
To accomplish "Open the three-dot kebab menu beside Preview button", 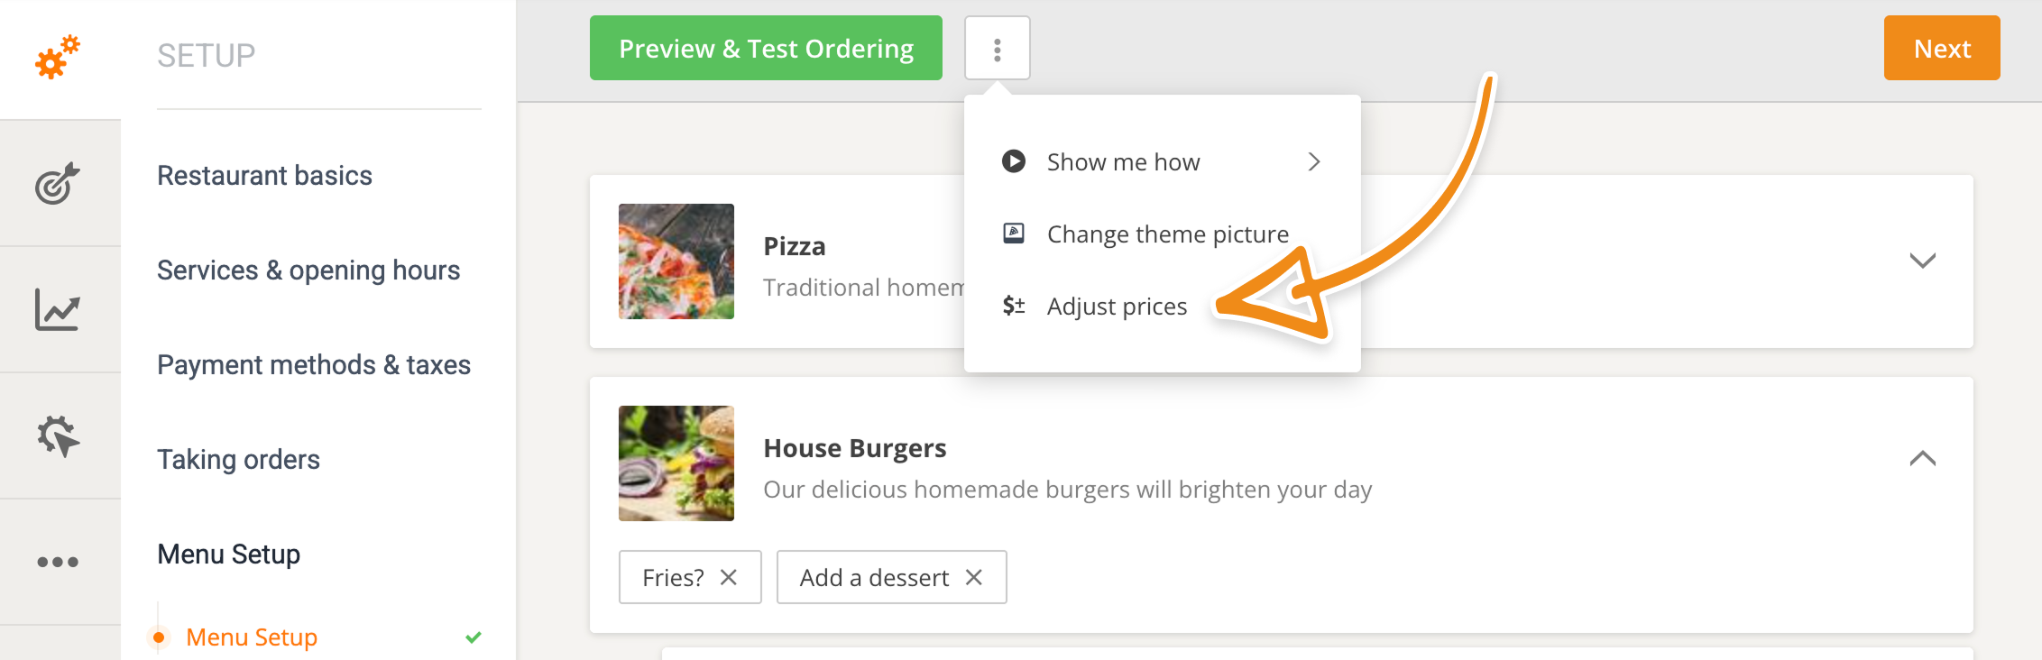I will (x=998, y=48).
